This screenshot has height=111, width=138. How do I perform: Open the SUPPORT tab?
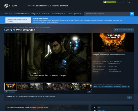64,6
